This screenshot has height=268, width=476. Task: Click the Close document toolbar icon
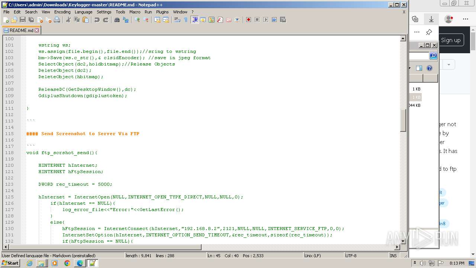(40, 20)
